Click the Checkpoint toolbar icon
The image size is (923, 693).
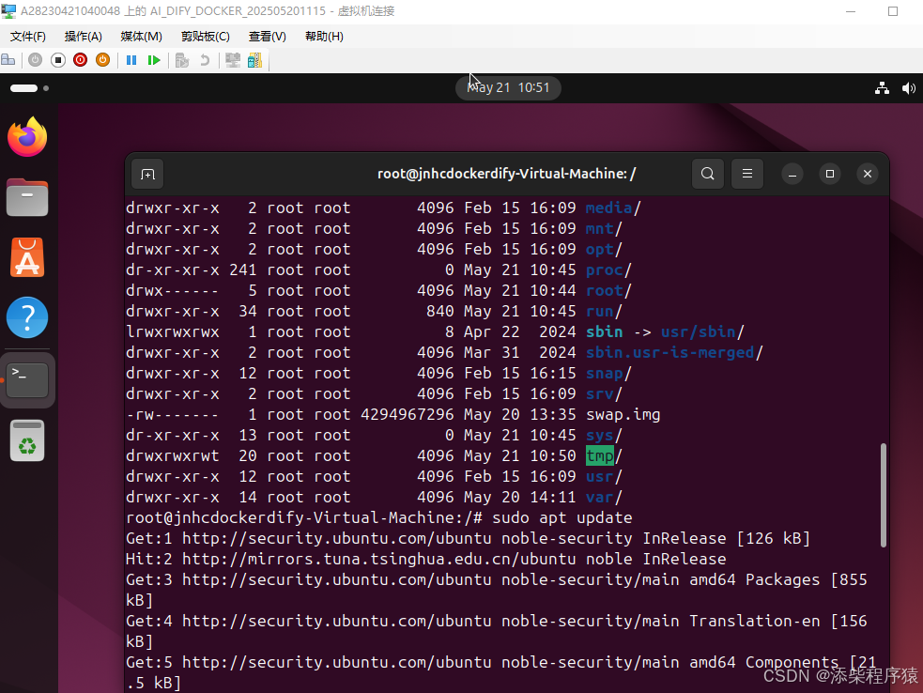click(182, 60)
